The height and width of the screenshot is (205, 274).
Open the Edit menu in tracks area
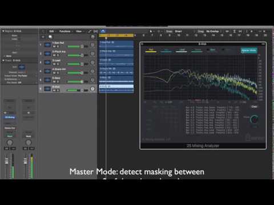pyautogui.click(x=52, y=31)
